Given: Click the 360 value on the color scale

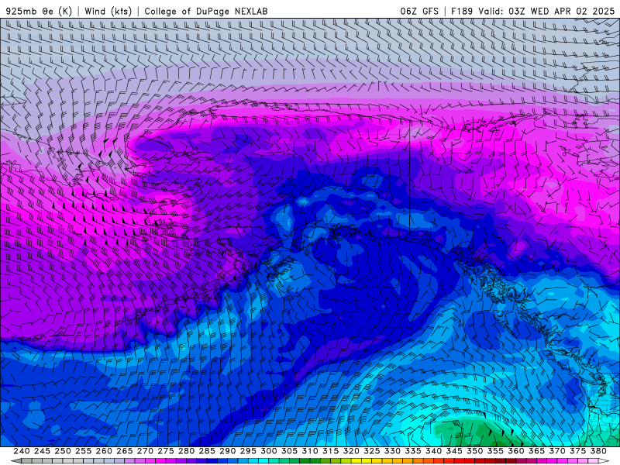Looking at the screenshot, I should (515, 451).
